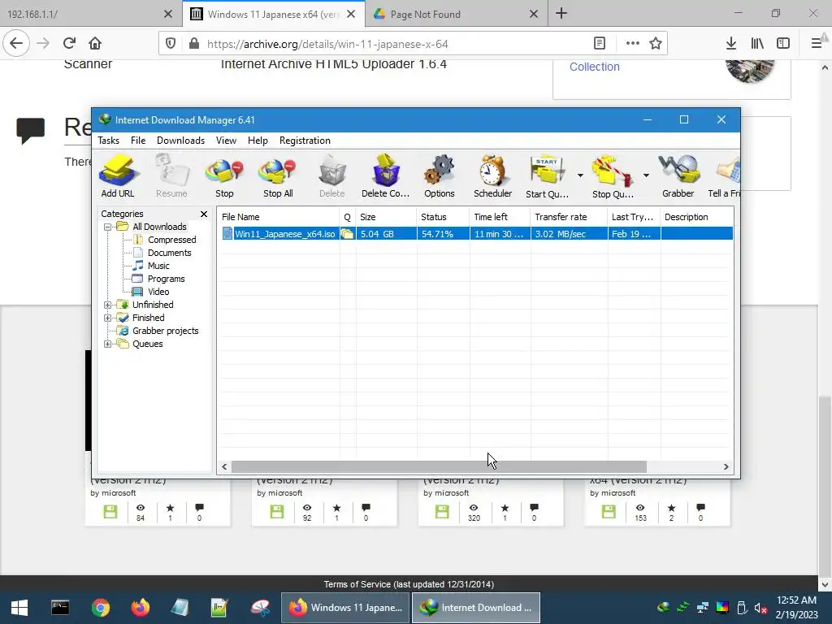
Task: Sort by File Name column header
Action: point(279,217)
